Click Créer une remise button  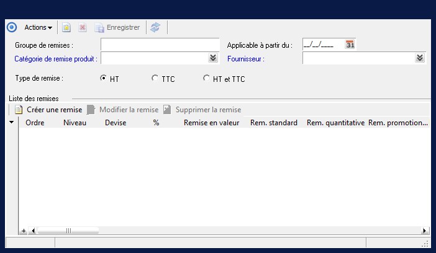coord(48,110)
